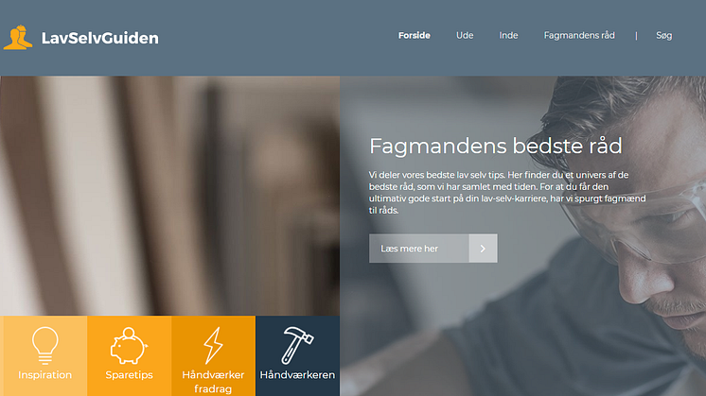
Task: Open the Ude menu item
Action: click(465, 36)
